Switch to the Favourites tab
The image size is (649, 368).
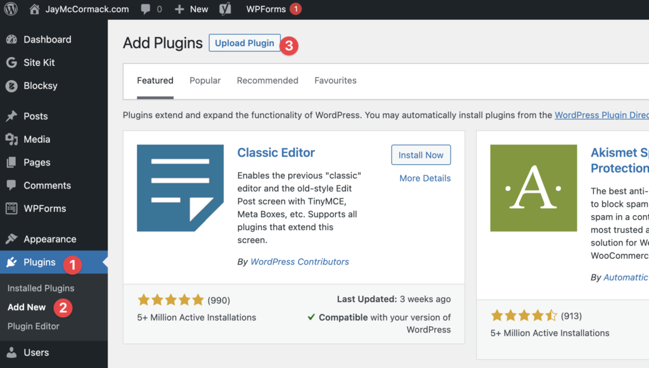[x=335, y=81]
